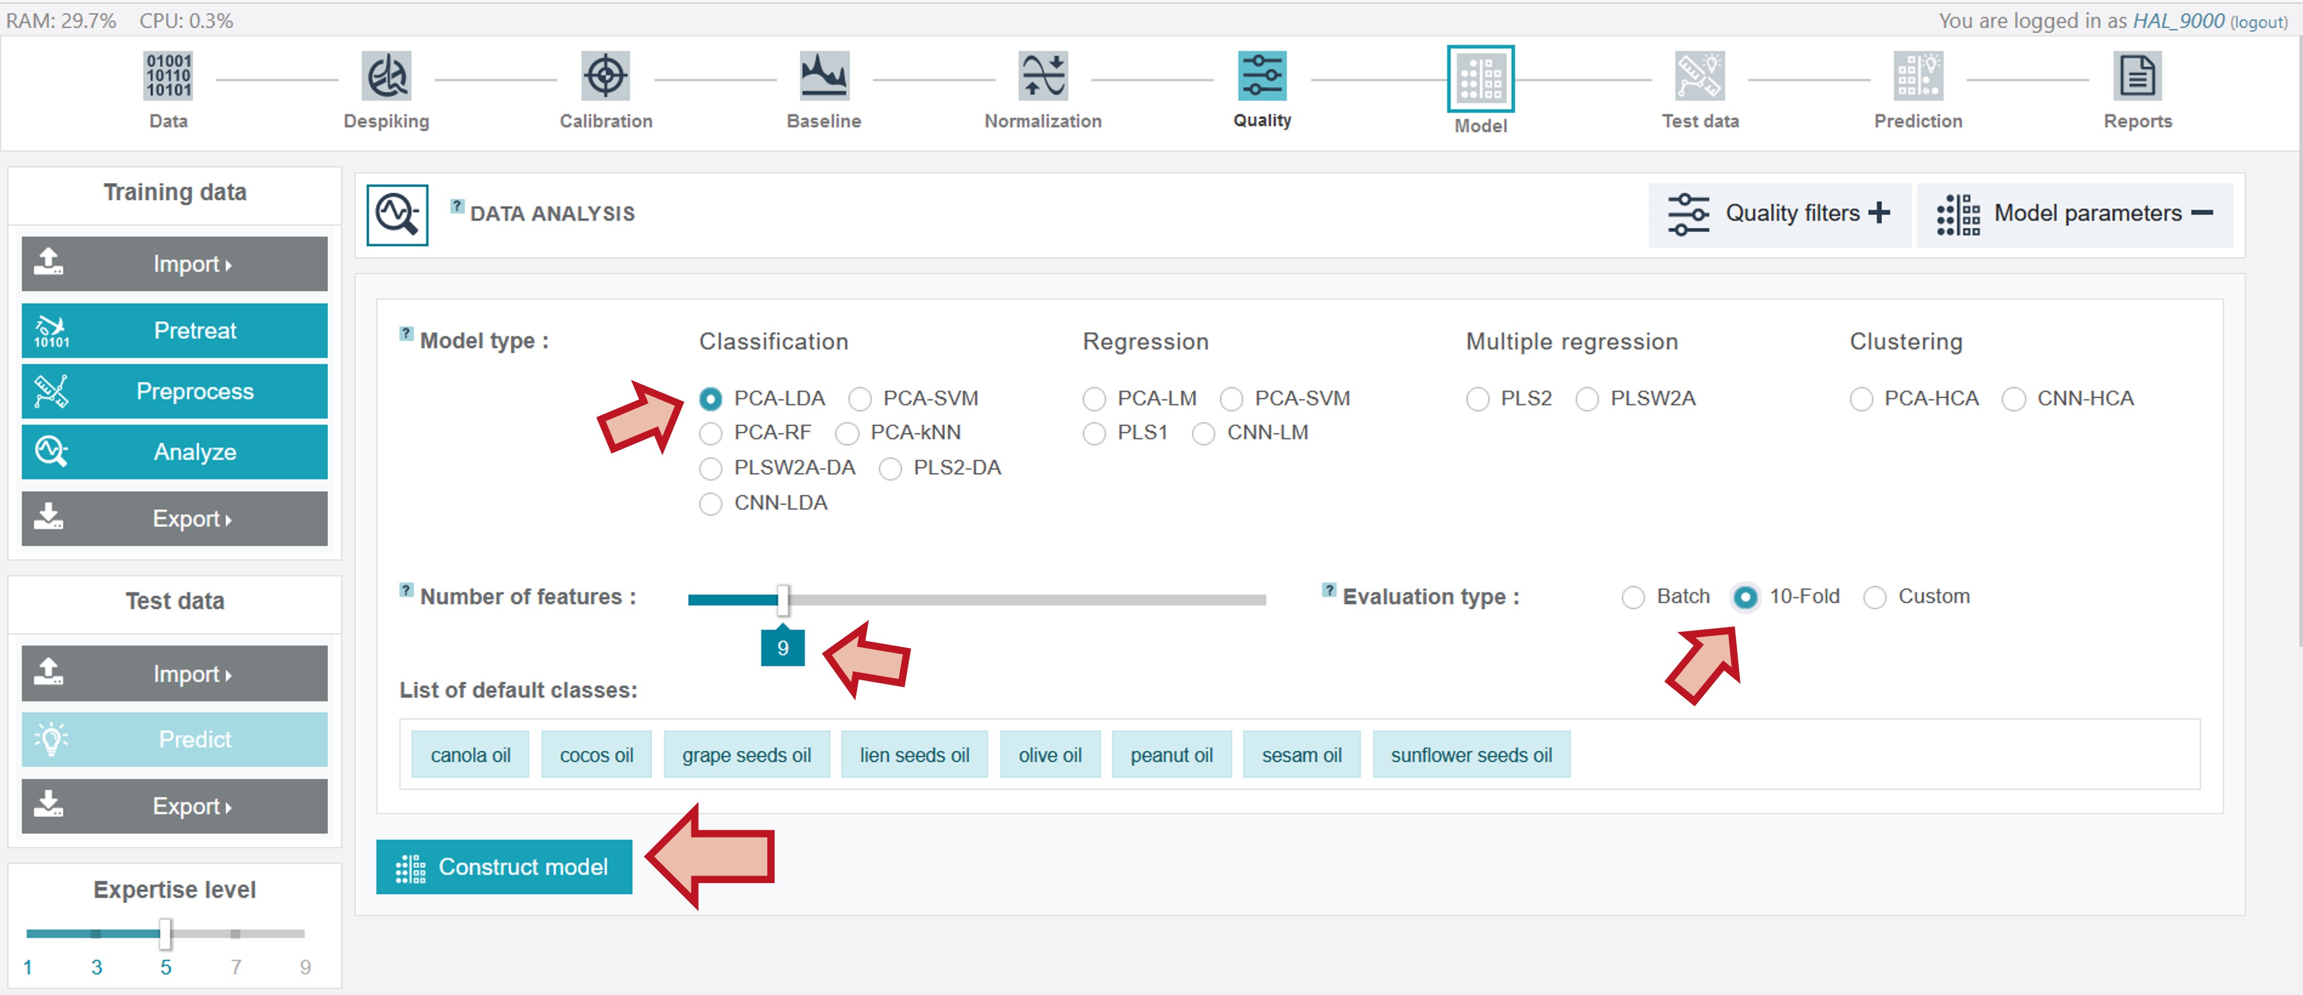Open the Despiking step icon
The image size is (2303, 995).
pyautogui.click(x=386, y=76)
